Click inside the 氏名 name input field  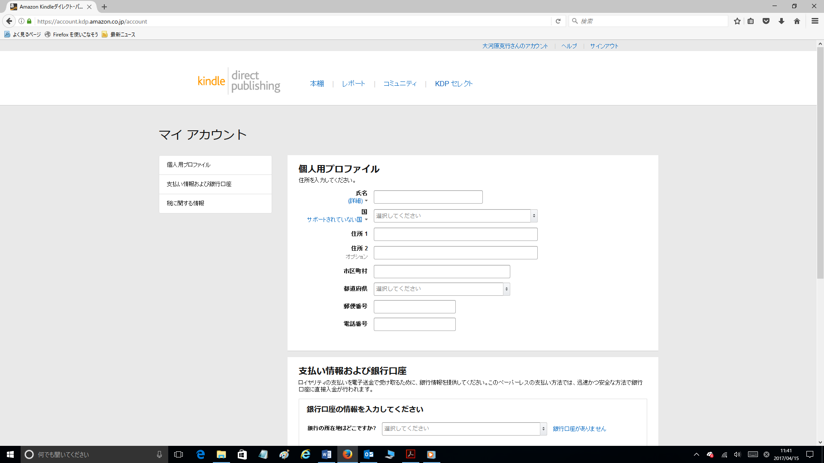[427, 197]
